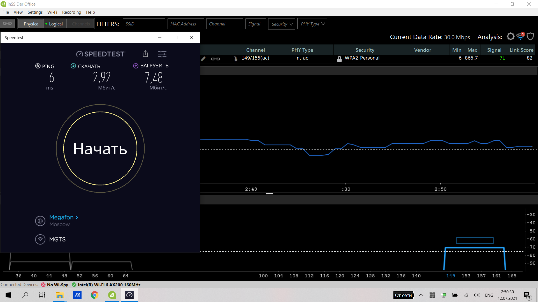Switch to Speedtest app on taskbar
Image resolution: width=538 pixels, height=302 pixels.
129,295
